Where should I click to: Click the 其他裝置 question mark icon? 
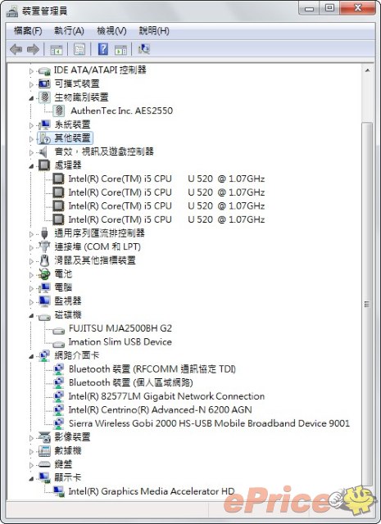[44, 138]
